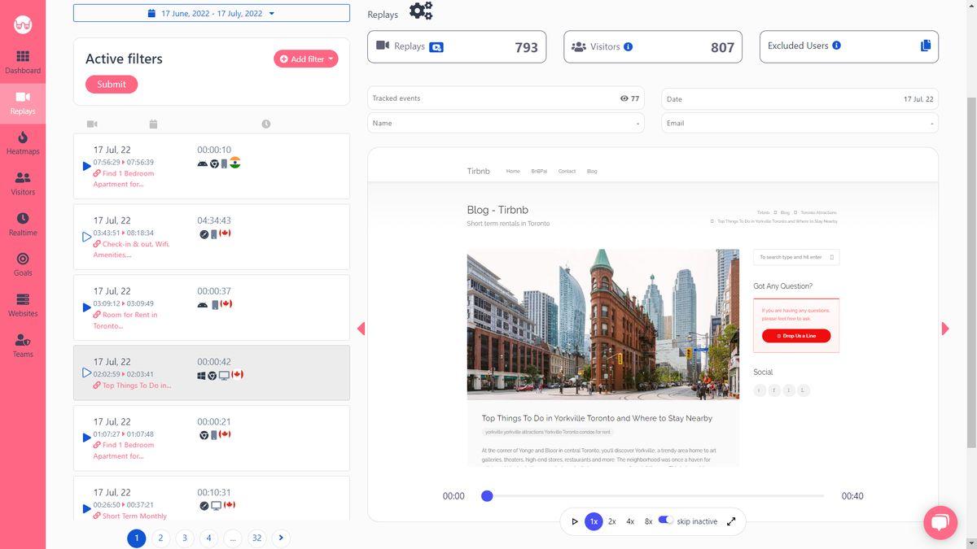Open the live chat bubble

tap(940, 522)
